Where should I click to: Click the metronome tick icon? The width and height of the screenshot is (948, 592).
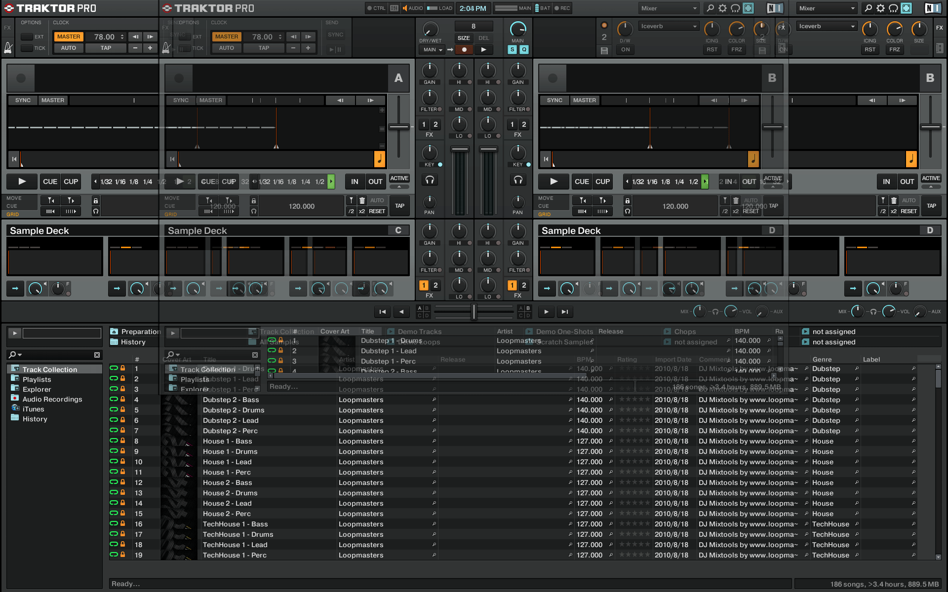(8, 48)
